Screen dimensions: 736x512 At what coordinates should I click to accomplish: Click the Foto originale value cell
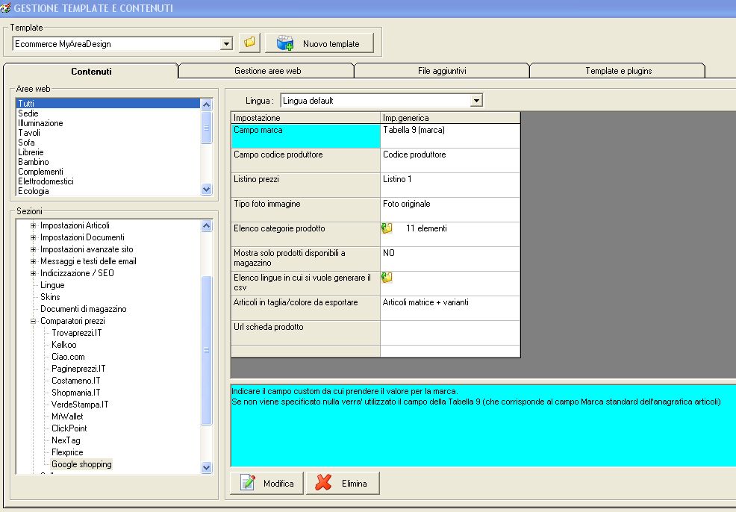point(450,210)
